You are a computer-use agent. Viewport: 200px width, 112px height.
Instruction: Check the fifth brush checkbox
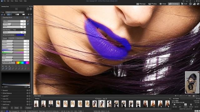coord(16,66)
